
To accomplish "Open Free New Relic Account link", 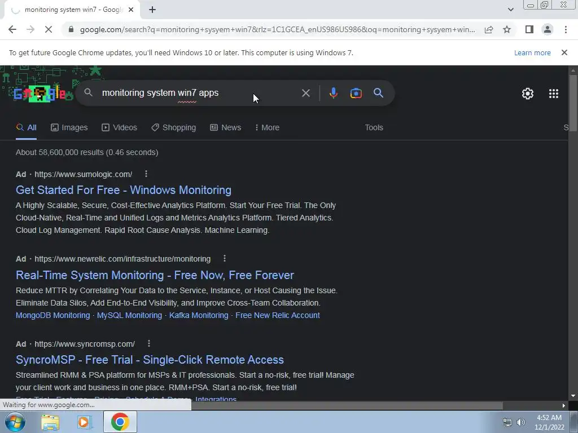I will point(278,315).
